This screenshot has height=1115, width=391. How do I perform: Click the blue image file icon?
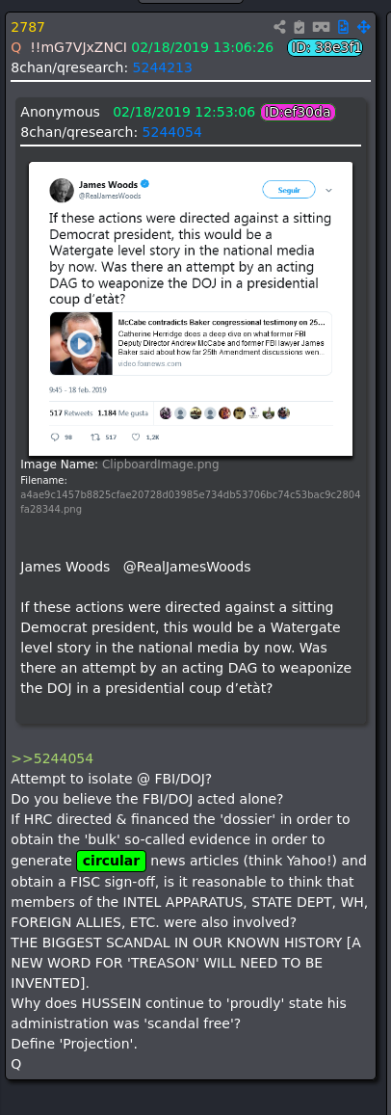click(343, 27)
